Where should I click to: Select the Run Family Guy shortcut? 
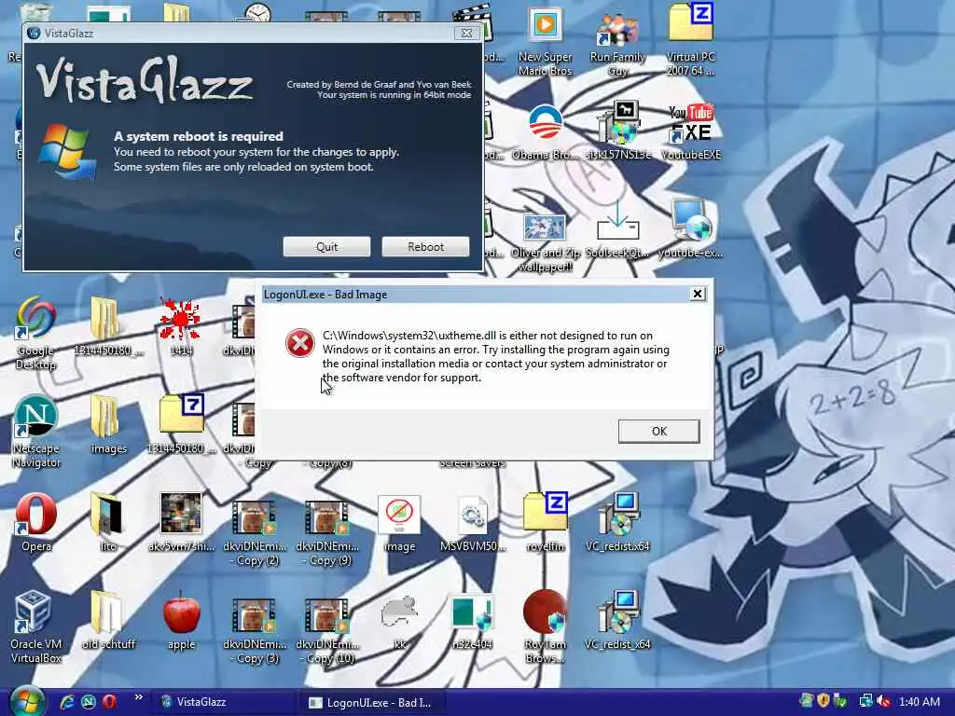coord(617,44)
